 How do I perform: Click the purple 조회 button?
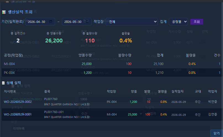pyautogui.click(x=197, y=22)
